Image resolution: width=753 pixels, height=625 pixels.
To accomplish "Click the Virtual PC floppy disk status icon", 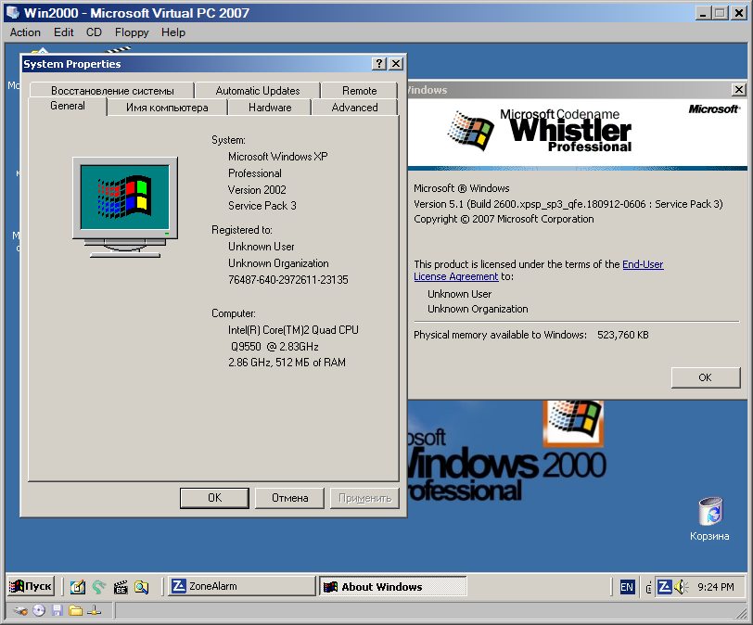I will (57, 610).
